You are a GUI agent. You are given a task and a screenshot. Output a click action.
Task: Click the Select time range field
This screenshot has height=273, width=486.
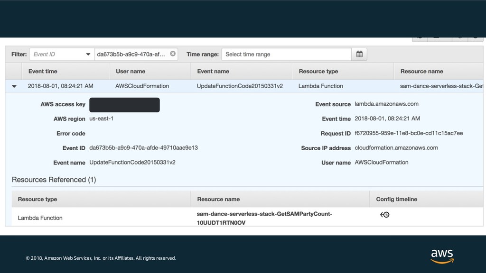pos(286,54)
